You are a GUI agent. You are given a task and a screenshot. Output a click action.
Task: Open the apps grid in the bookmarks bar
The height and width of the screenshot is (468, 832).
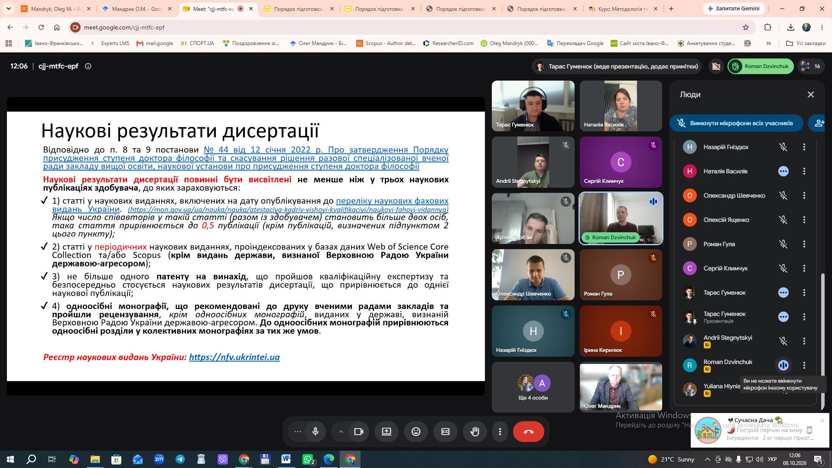pos(9,43)
